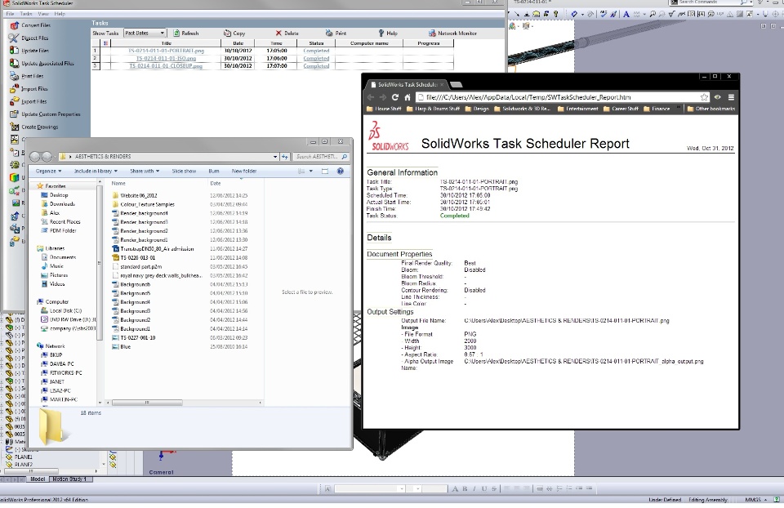
Task: Open Share with dropdown in Explorer
Action: click(145, 171)
